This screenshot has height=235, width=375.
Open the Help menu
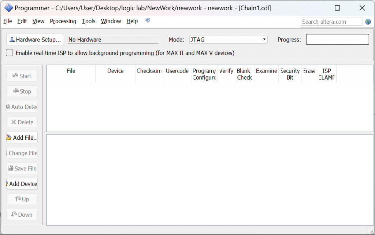click(132, 21)
